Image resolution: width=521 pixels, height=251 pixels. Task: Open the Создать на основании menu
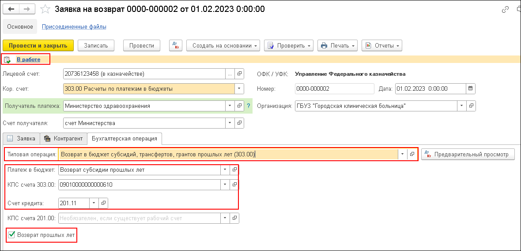223,46
